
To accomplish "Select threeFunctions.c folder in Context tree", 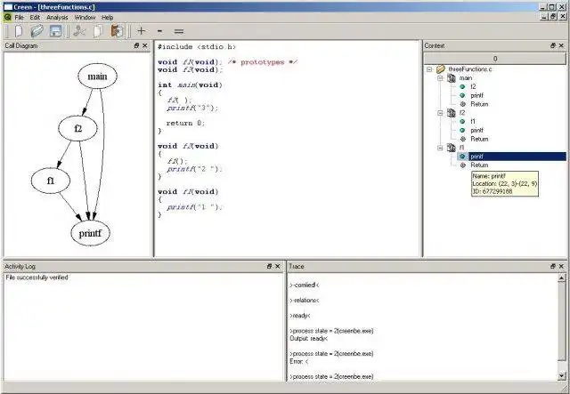I will pyautogui.click(x=469, y=69).
